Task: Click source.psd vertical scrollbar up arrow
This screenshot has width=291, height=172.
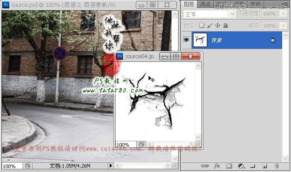Action: pos(175,14)
